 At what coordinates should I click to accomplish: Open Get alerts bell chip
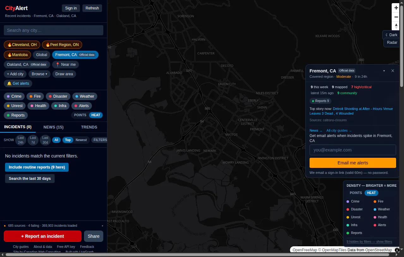18,83
